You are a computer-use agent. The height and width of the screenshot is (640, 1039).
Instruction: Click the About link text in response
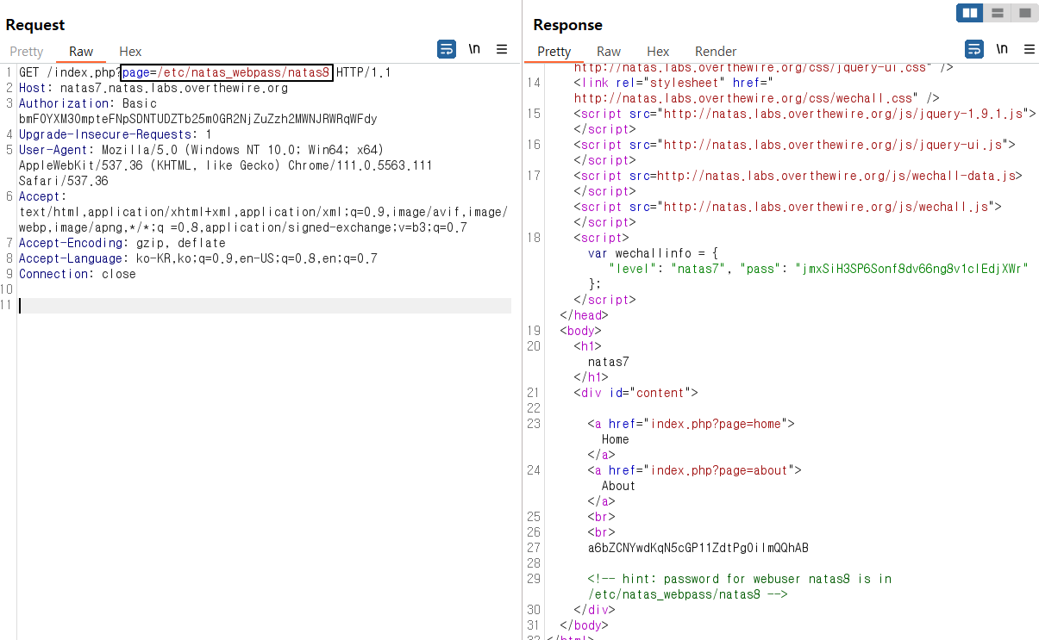(x=618, y=486)
